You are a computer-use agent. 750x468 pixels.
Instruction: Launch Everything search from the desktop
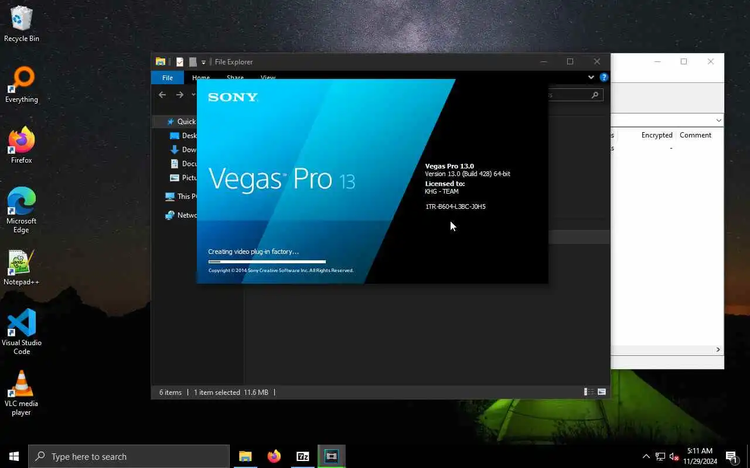[22, 85]
